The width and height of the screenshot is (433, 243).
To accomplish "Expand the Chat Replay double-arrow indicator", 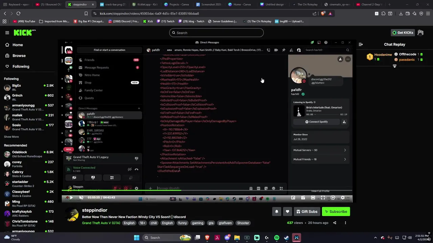I will 394,66.
